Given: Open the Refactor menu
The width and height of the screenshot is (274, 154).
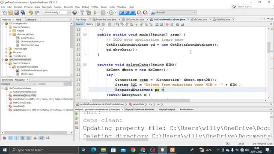Looking at the screenshot, I should point(68,7).
